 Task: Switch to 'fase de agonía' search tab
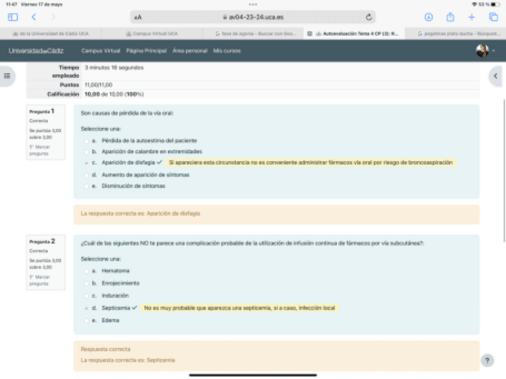(x=254, y=33)
